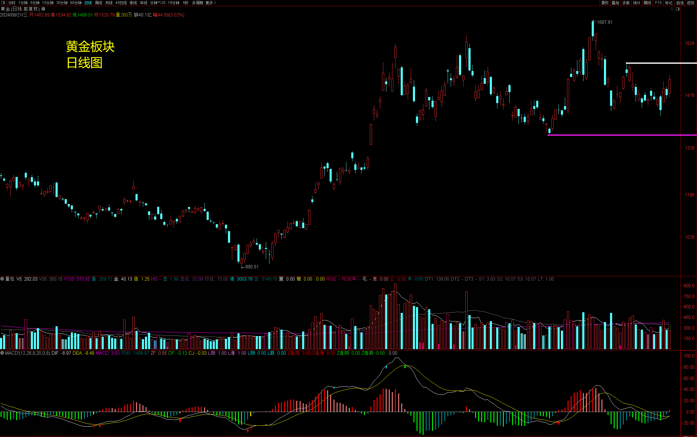The image size is (697, 437).
Task: Switch to 60分钟 period tab
Action: 76,3
